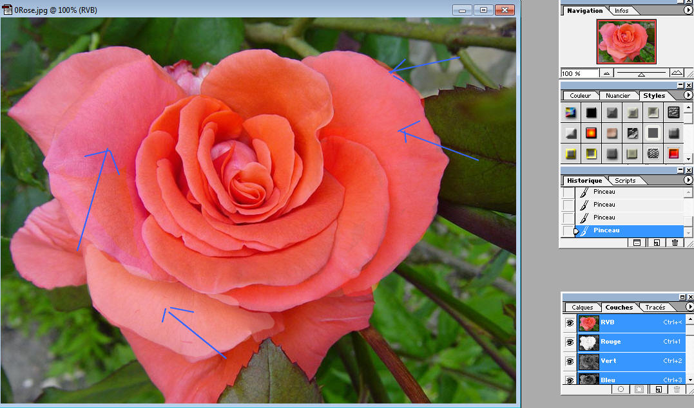Switch to the Scripts tab
The height and width of the screenshot is (408, 694).
pyautogui.click(x=625, y=180)
